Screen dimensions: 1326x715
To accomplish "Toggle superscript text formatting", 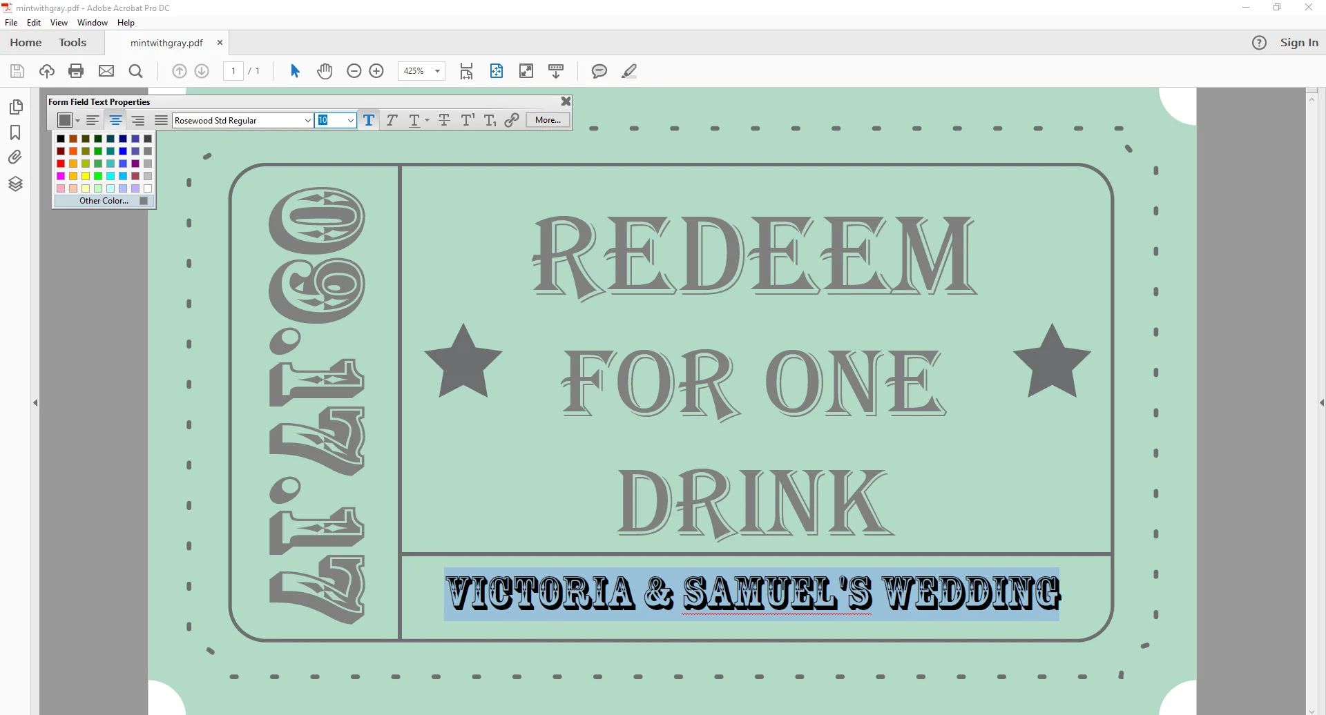I will [x=468, y=120].
